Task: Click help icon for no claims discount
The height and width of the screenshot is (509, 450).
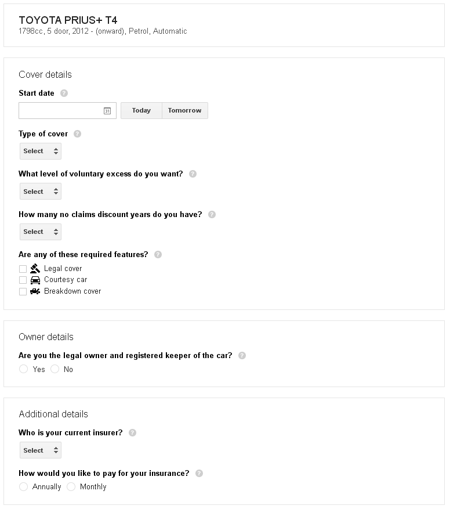Action: pyautogui.click(x=212, y=215)
